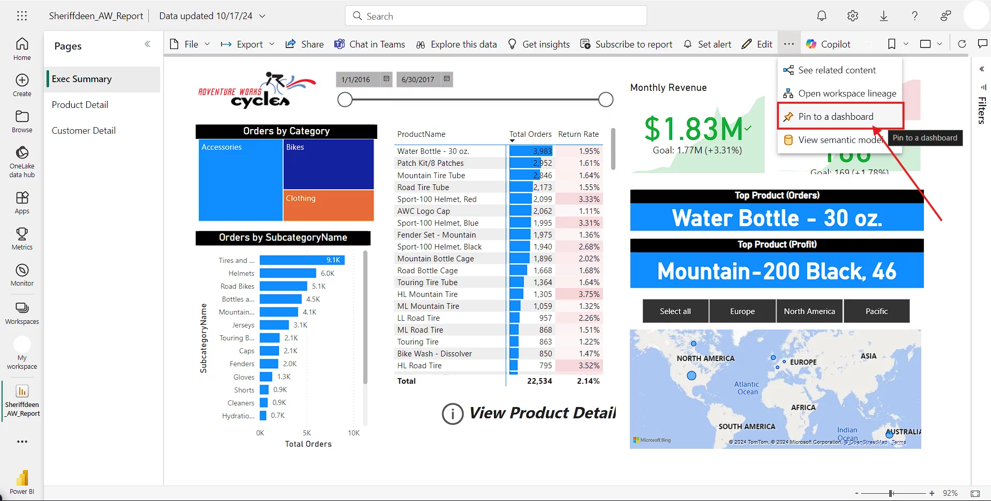Open the help question mark icon

[x=915, y=16]
